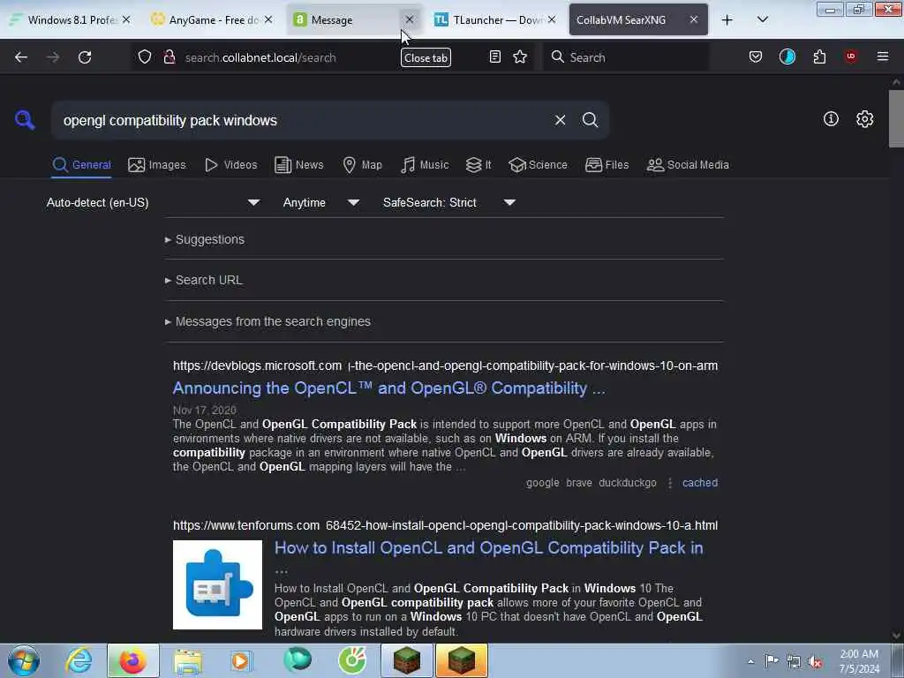Close the Message tab
The image size is (904, 678).
point(409,19)
